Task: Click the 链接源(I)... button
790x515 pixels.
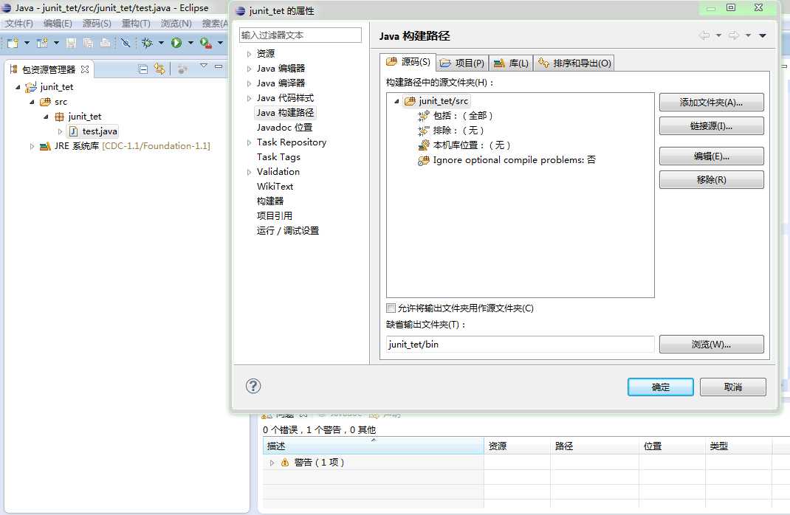Action: click(712, 126)
